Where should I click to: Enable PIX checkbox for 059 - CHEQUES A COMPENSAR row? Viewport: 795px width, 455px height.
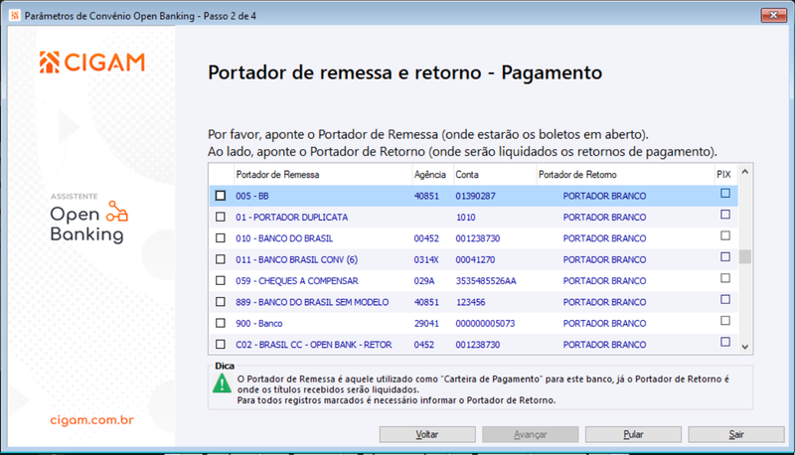[x=725, y=278]
